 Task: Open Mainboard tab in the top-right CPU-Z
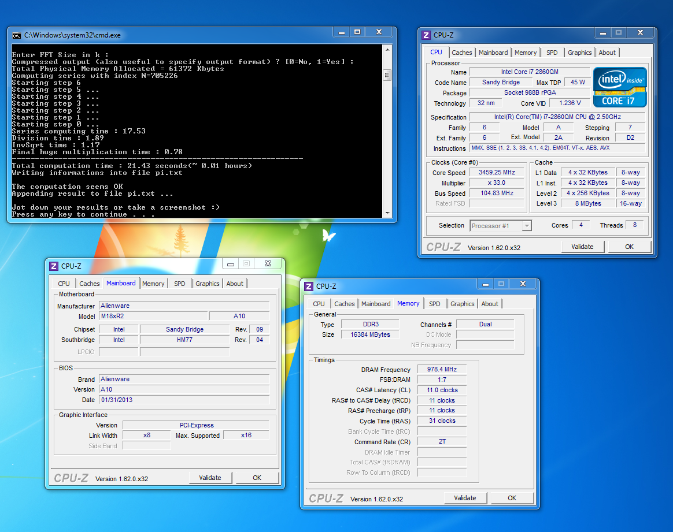click(x=493, y=53)
